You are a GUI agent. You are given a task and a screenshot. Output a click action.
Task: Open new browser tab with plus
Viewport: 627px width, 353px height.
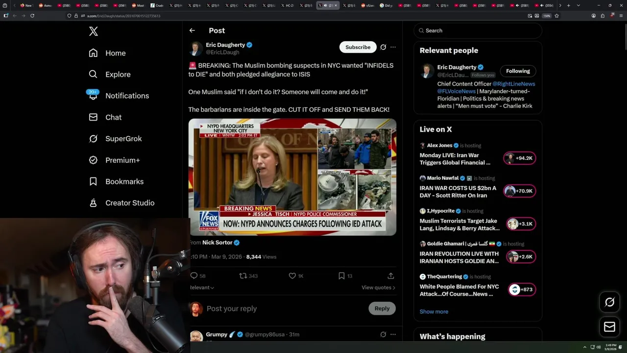click(568, 5)
